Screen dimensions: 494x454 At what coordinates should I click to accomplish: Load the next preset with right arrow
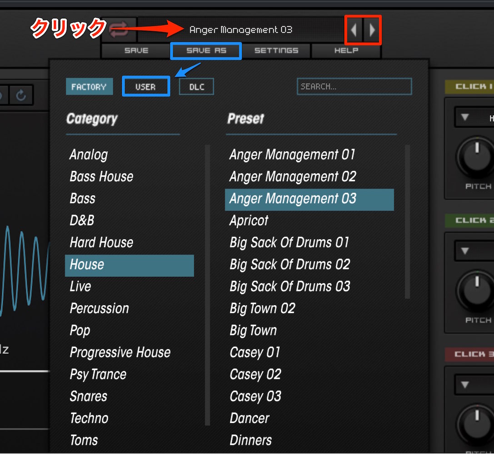coord(372,30)
